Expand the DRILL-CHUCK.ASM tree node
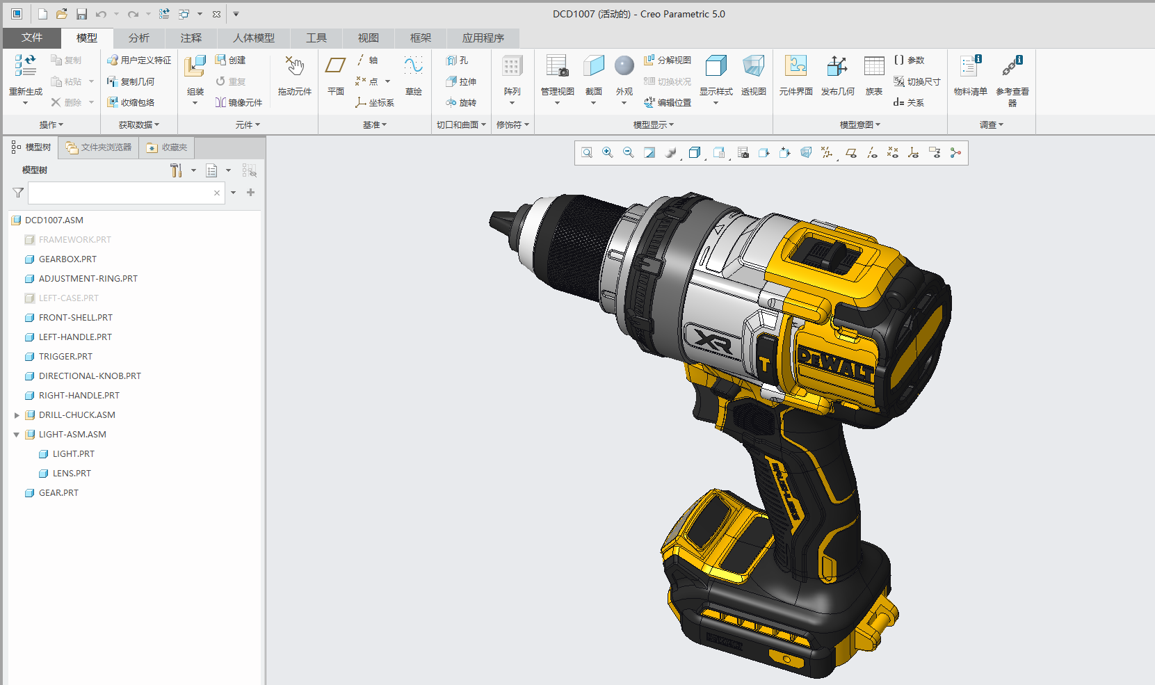Screen dimensions: 1155x685 pos(17,414)
